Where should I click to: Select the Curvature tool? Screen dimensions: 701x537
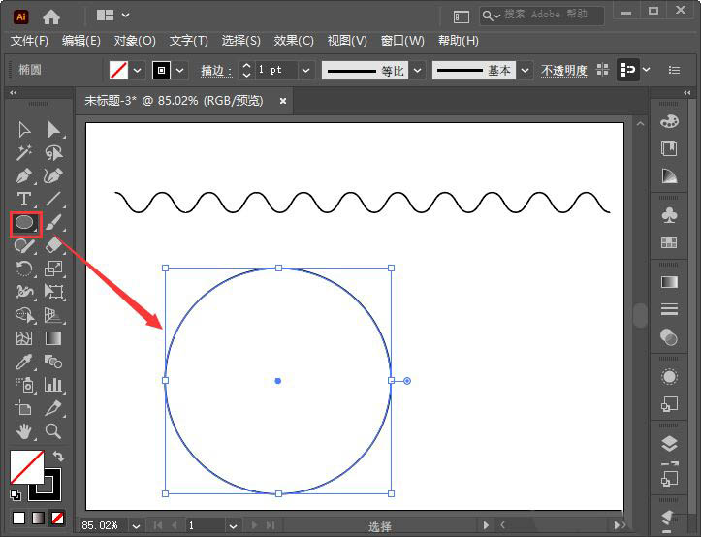[53, 176]
